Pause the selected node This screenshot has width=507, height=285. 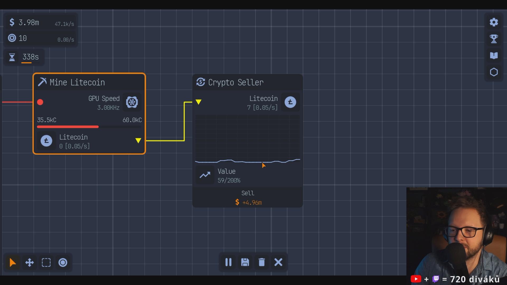pos(228,262)
